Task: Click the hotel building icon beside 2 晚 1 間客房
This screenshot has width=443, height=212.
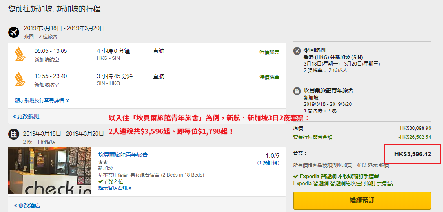Action: pyautogui.click(x=13, y=134)
